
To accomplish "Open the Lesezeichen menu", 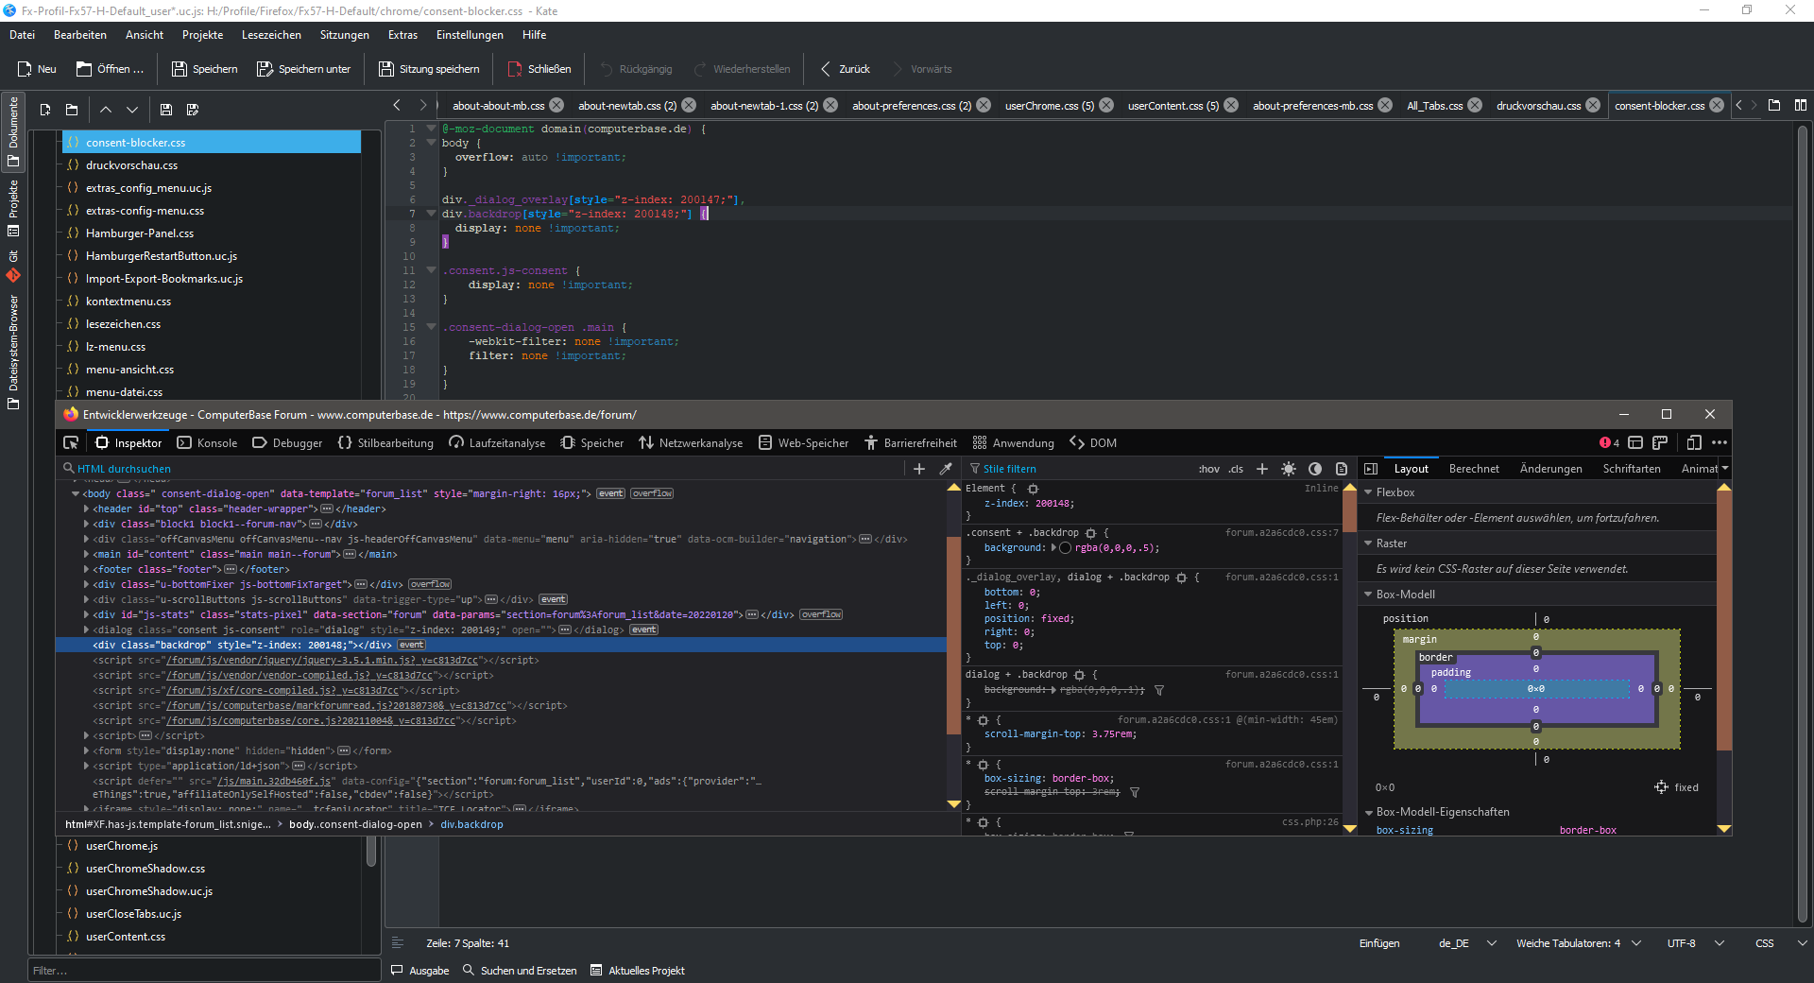I will click(x=271, y=35).
